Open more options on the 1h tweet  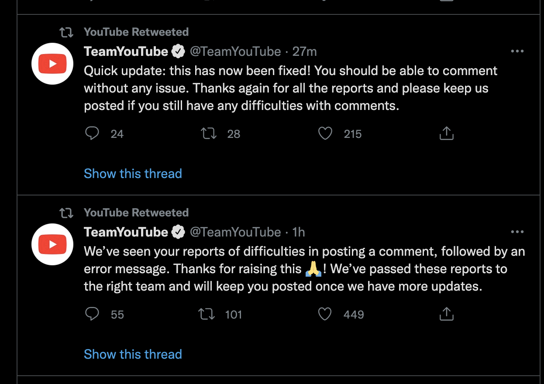[517, 232]
